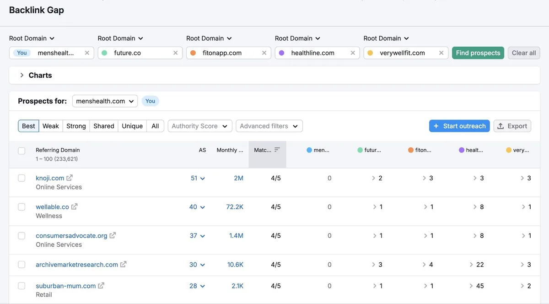549x304 pixels.
Task: Open wellable.co external link icon
Action: coord(74,206)
